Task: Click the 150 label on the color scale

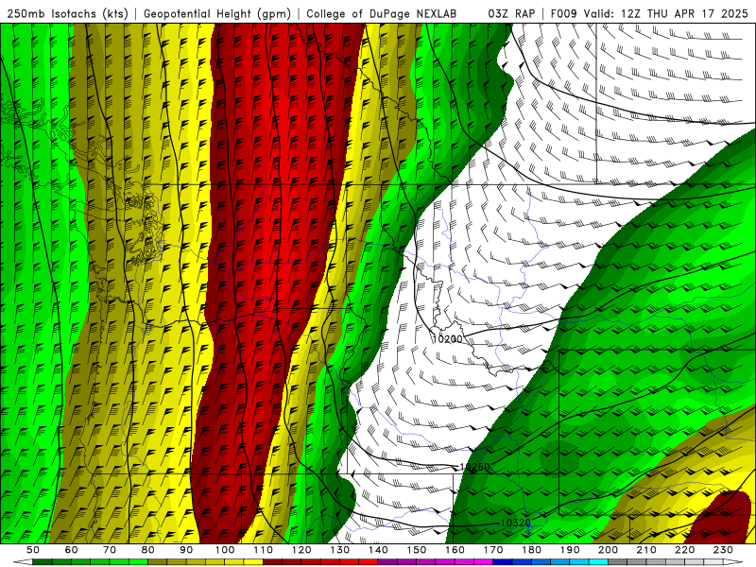Action: coord(417,550)
